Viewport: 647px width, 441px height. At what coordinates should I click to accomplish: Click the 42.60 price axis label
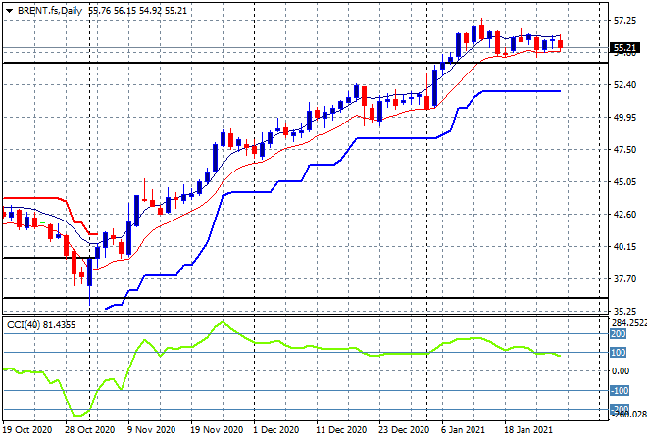625,214
